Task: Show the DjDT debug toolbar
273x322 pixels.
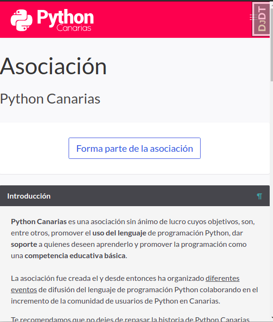Action: click(261, 19)
